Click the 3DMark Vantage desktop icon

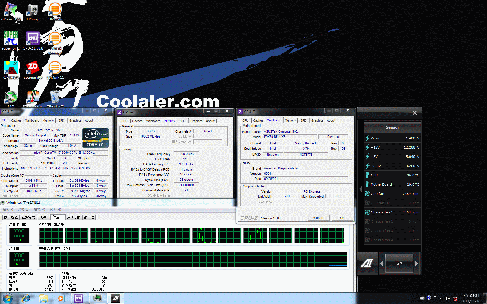coord(55,43)
